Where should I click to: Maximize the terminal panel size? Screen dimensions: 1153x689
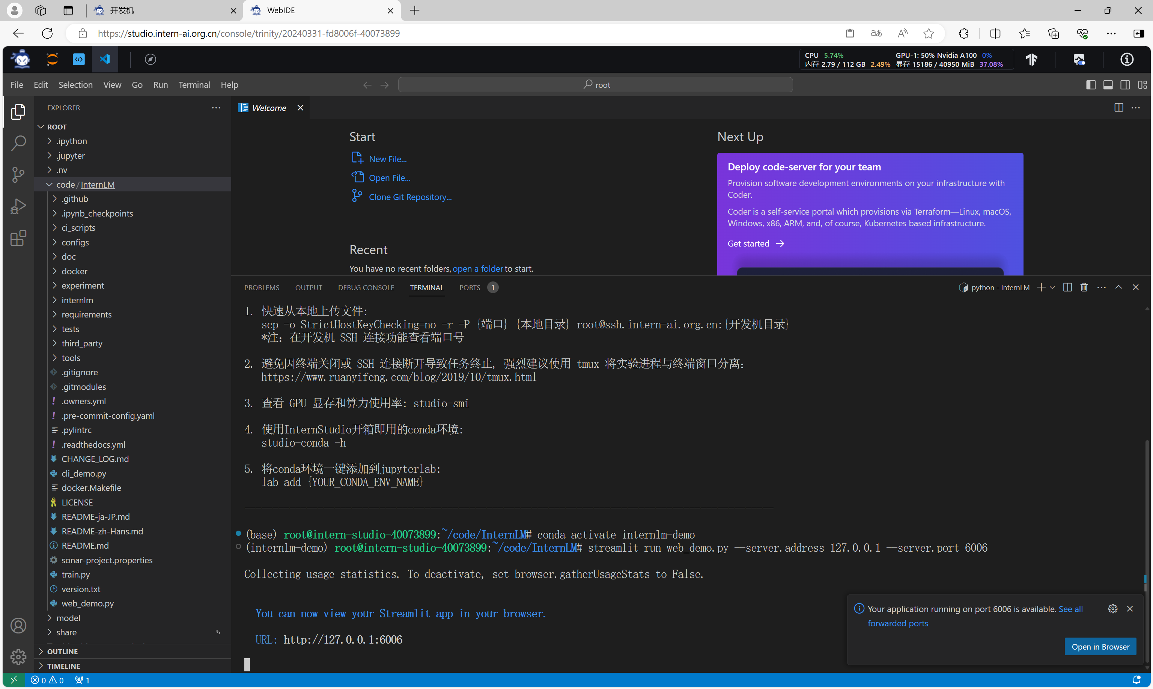click(x=1118, y=287)
